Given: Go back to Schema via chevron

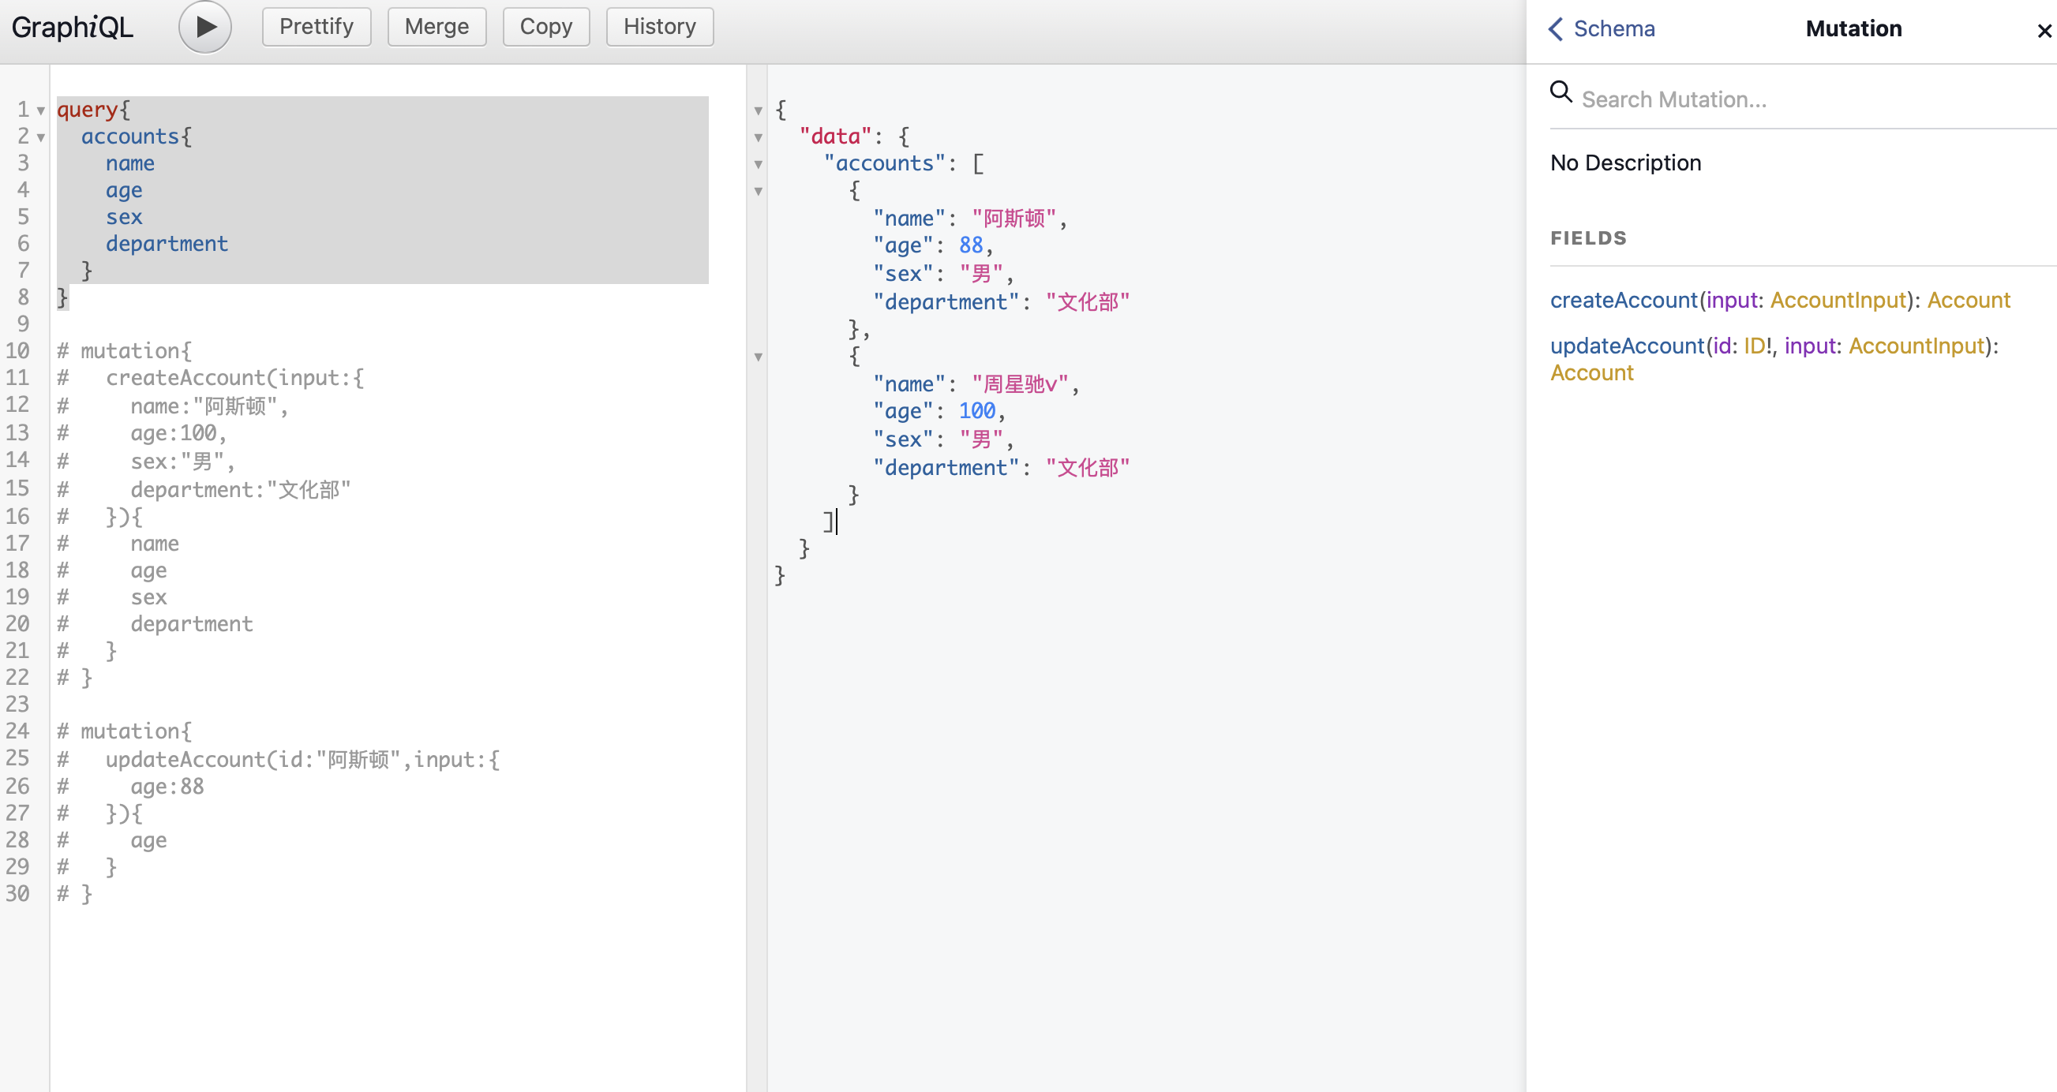Looking at the screenshot, I should point(1557,28).
